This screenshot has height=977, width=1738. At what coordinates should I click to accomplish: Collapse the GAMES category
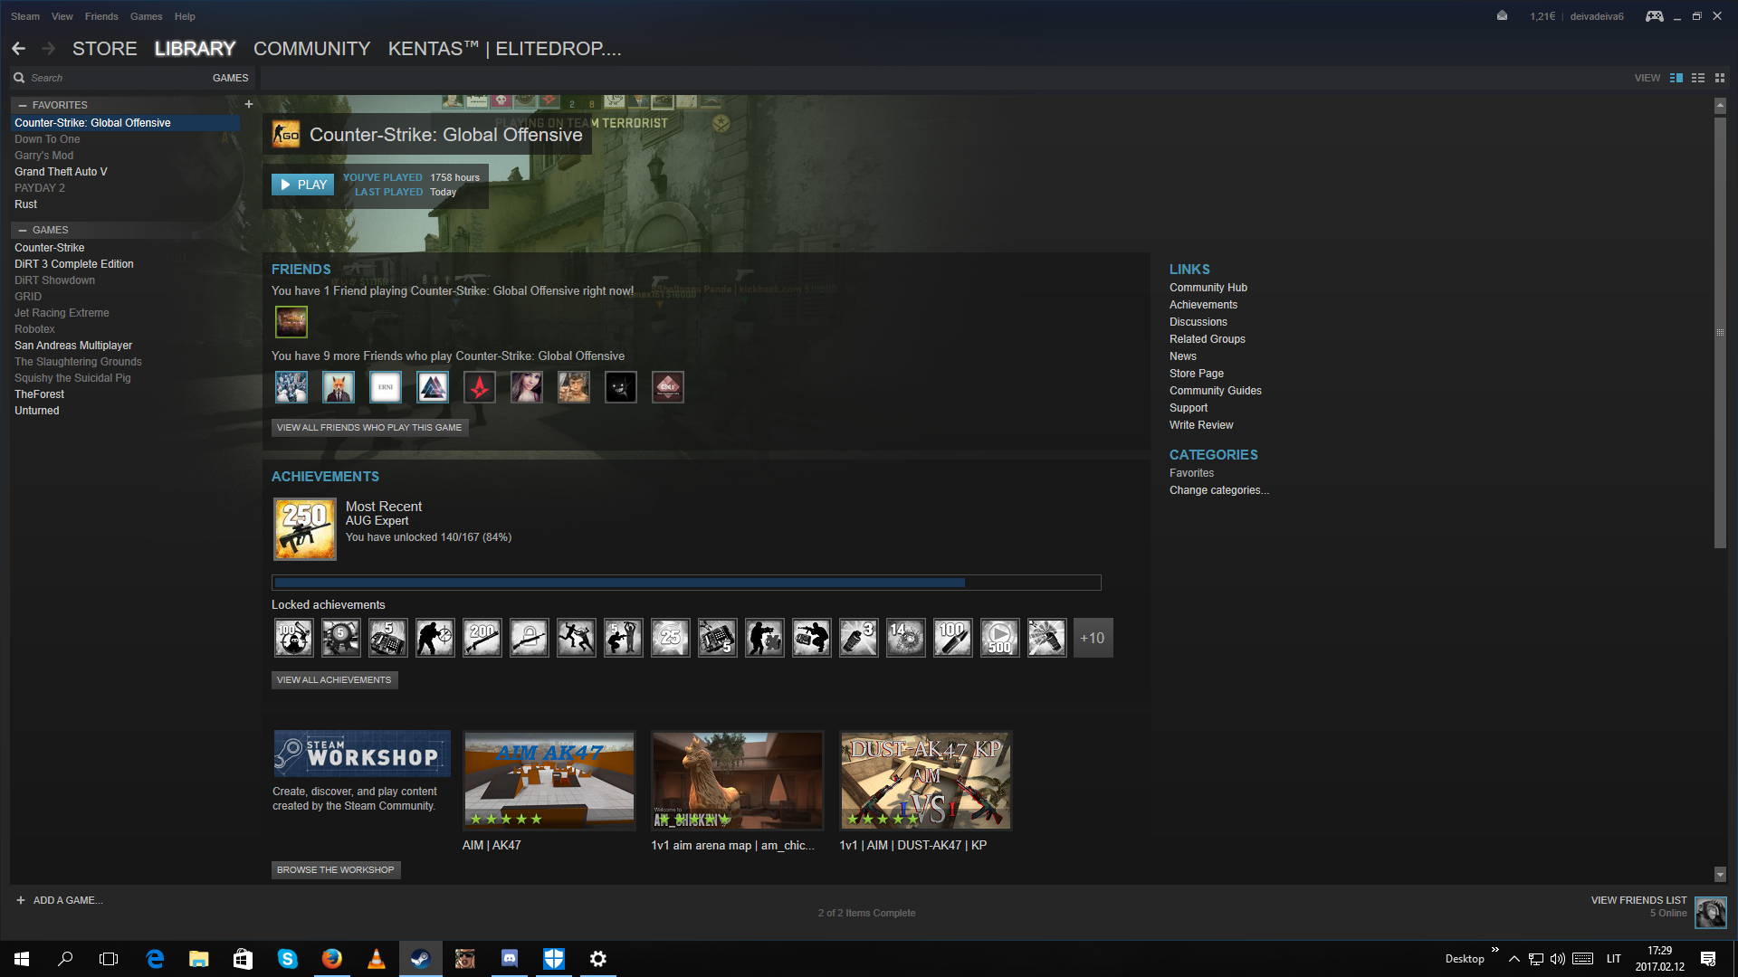[x=23, y=230]
